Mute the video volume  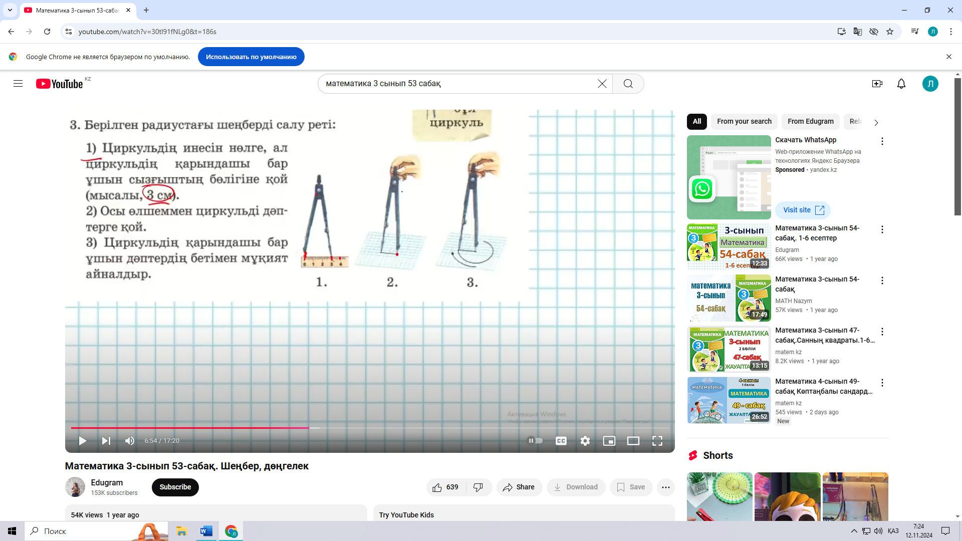130,441
